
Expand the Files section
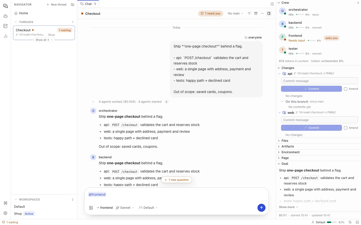point(318,141)
